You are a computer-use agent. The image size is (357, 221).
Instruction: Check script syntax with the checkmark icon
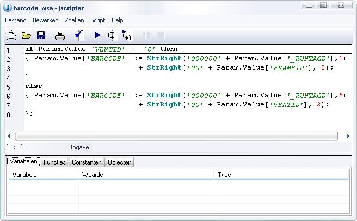pyautogui.click(x=78, y=35)
